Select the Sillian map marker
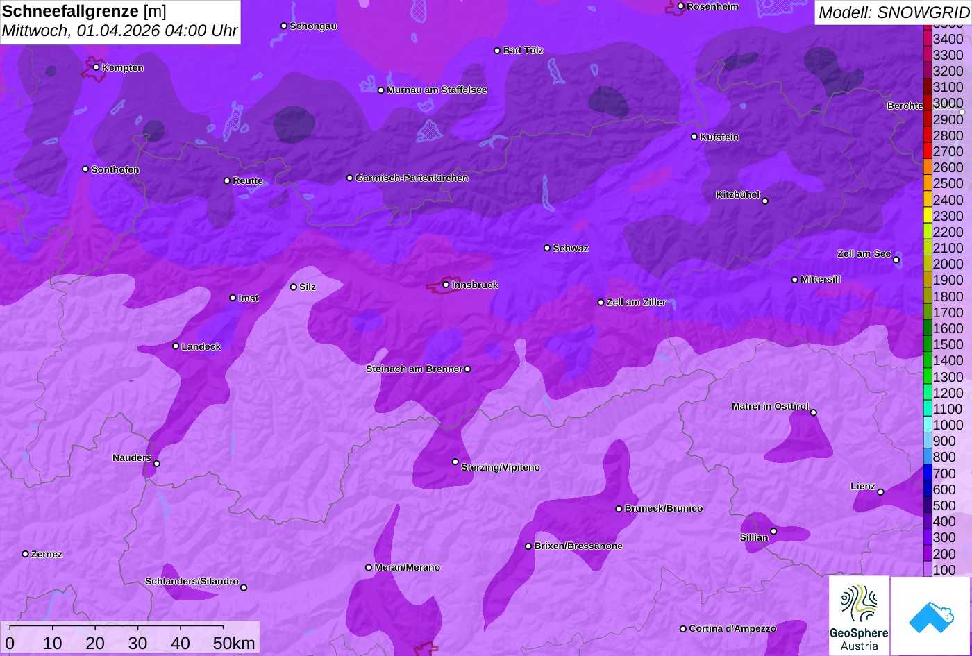This screenshot has width=972, height=656. (x=773, y=532)
